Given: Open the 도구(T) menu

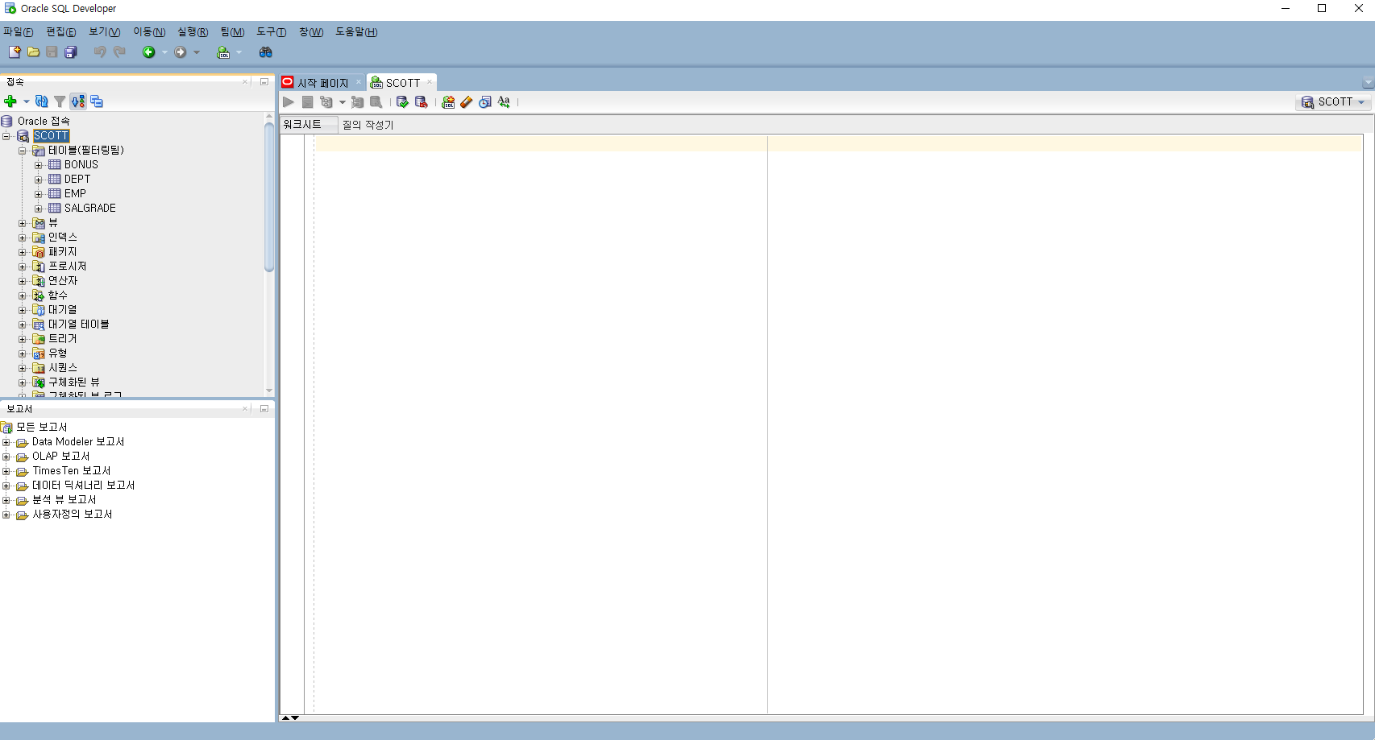Looking at the screenshot, I should pos(272,32).
